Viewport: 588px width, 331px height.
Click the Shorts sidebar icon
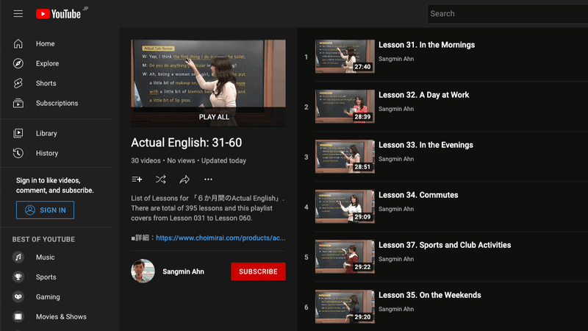[18, 83]
